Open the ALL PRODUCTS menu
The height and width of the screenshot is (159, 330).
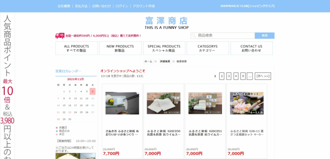pos(76,48)
